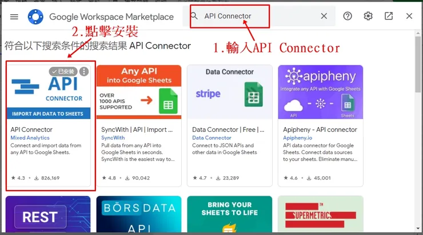Click the scrollbar down arrow

point(418,228)
